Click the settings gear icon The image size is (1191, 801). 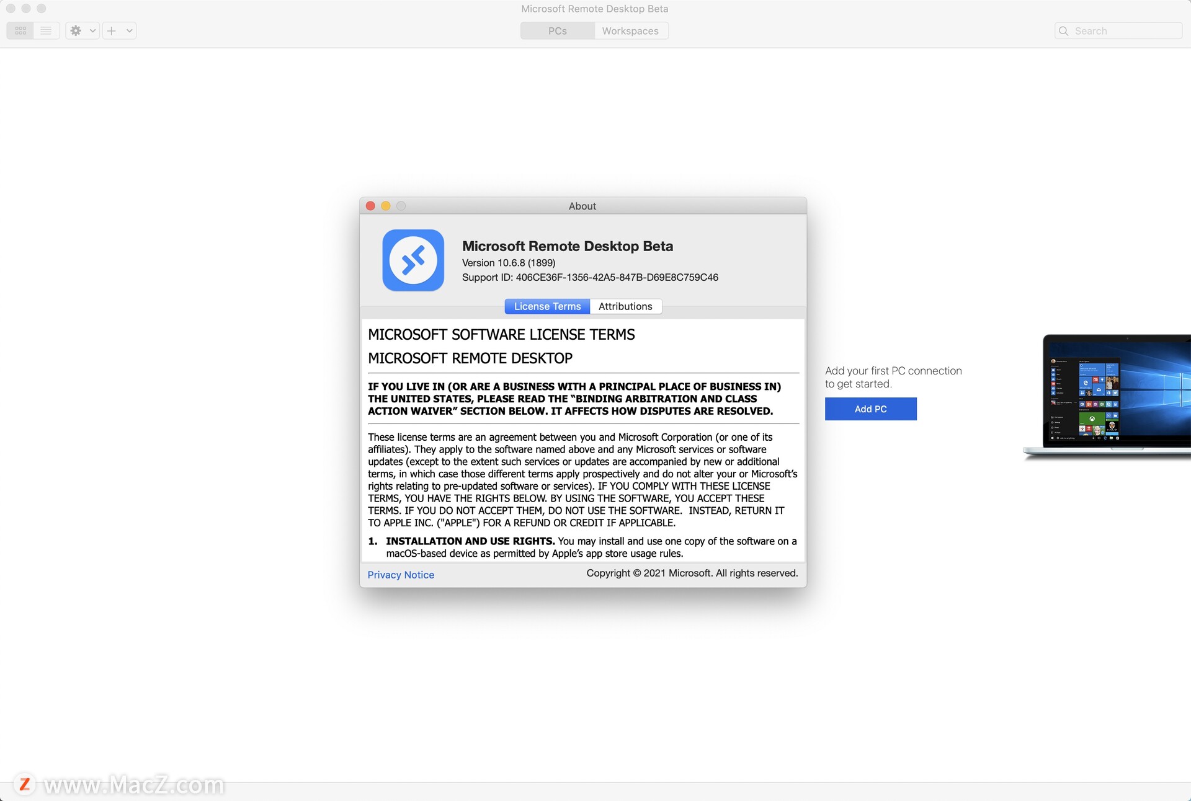75,30
